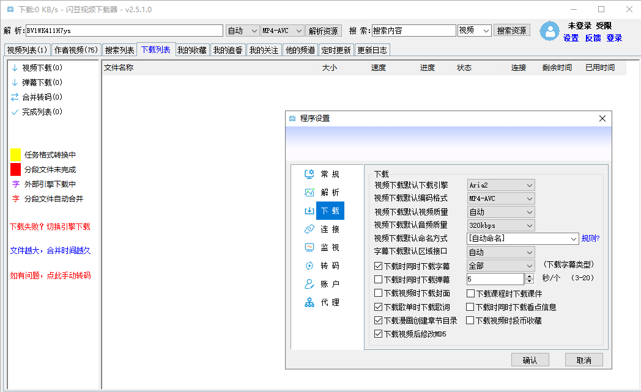Open the 更新日志 tab
Screen dimensions: 641x392
[x=372, y=50]
